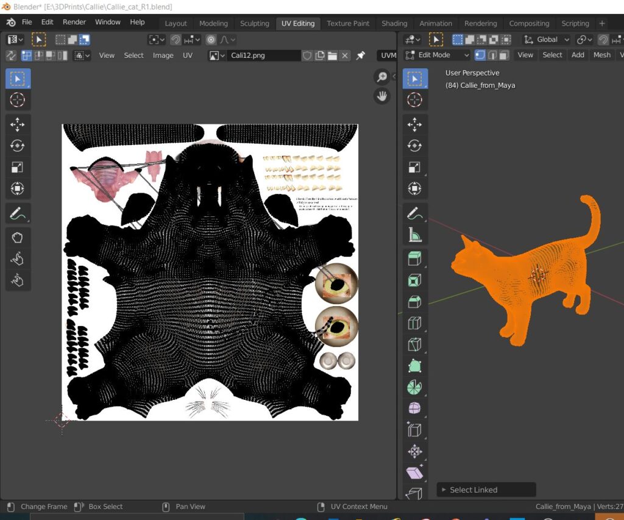Select the 2D Cursor tool in UV editor

18,100
